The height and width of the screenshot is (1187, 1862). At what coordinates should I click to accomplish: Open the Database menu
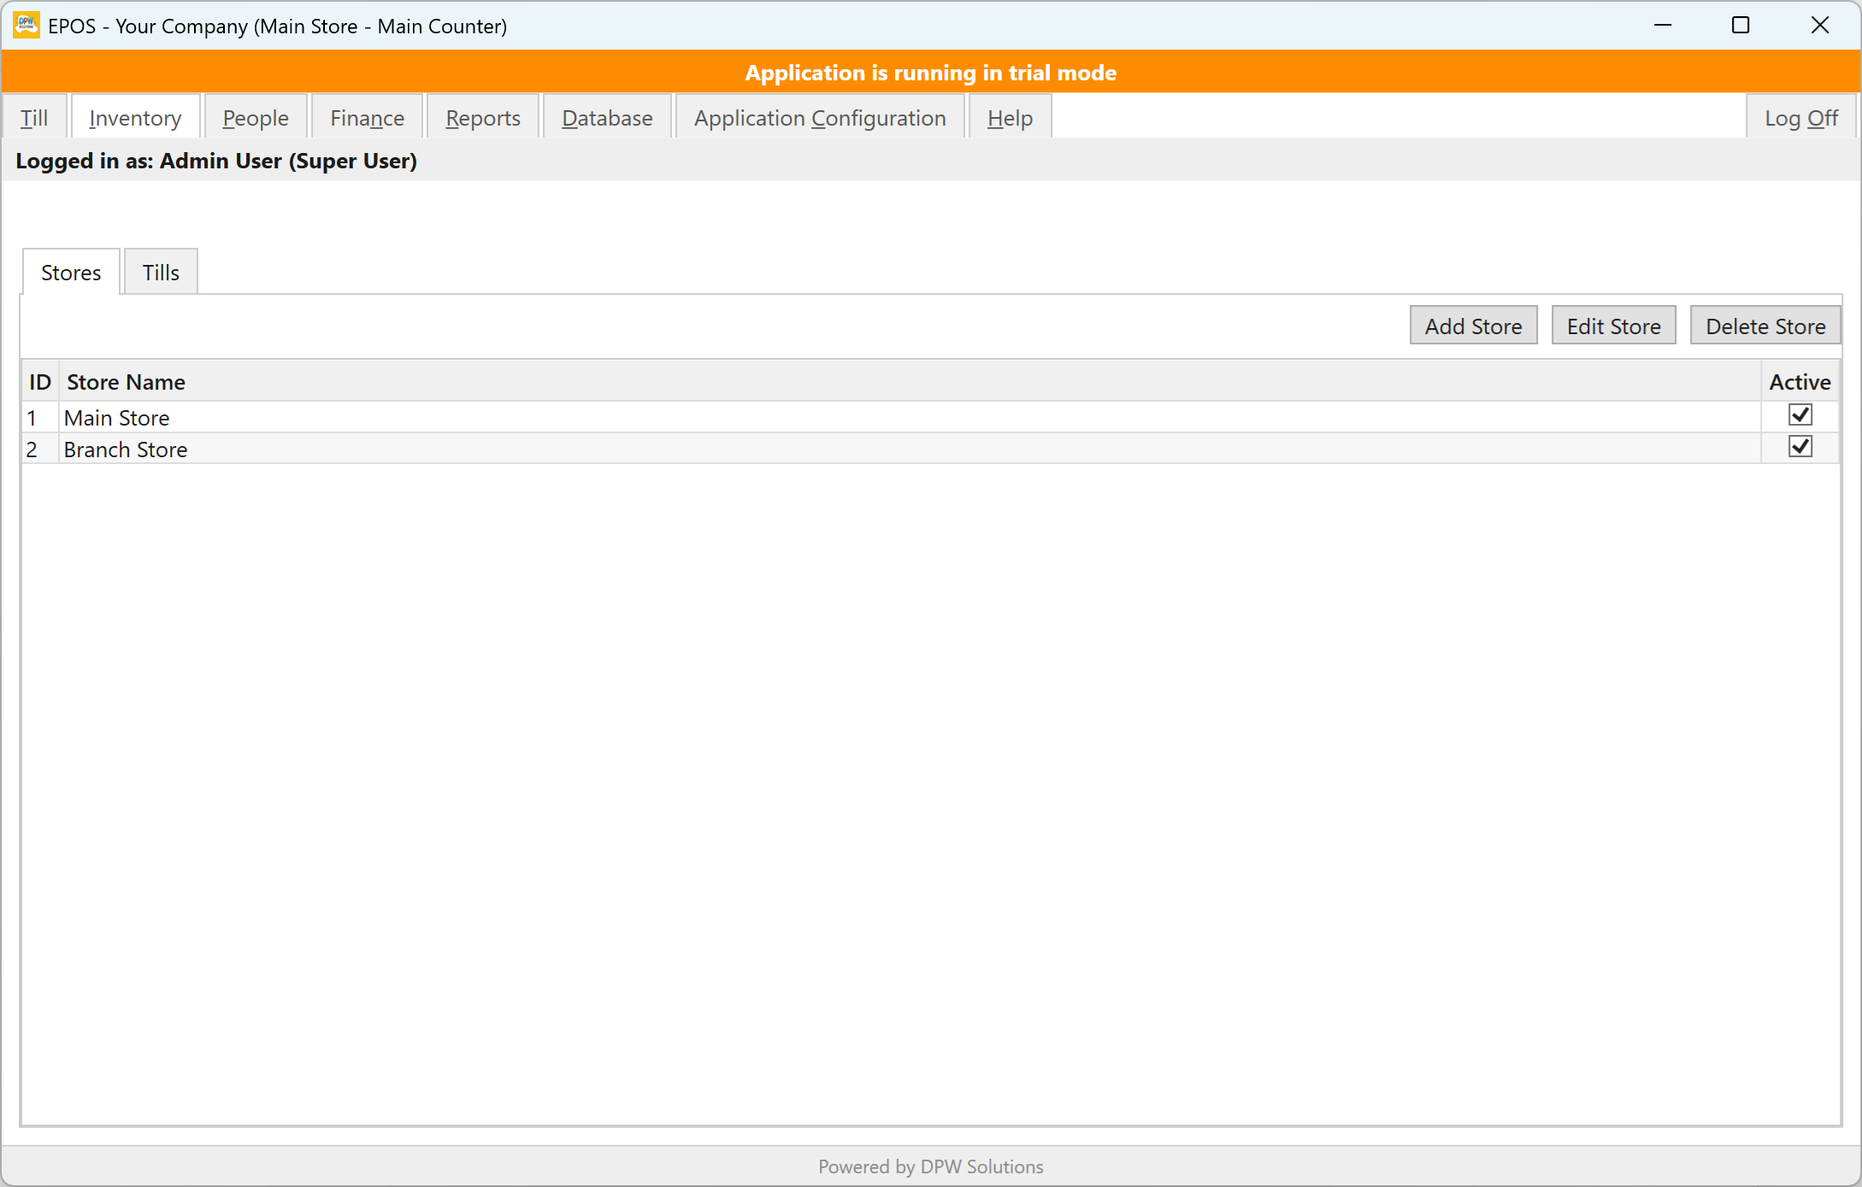pyautogui.click(x=607, y=117)
